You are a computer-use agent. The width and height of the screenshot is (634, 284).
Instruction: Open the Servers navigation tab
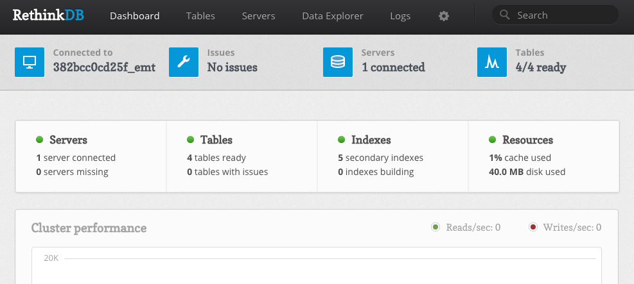pos(258,16)
